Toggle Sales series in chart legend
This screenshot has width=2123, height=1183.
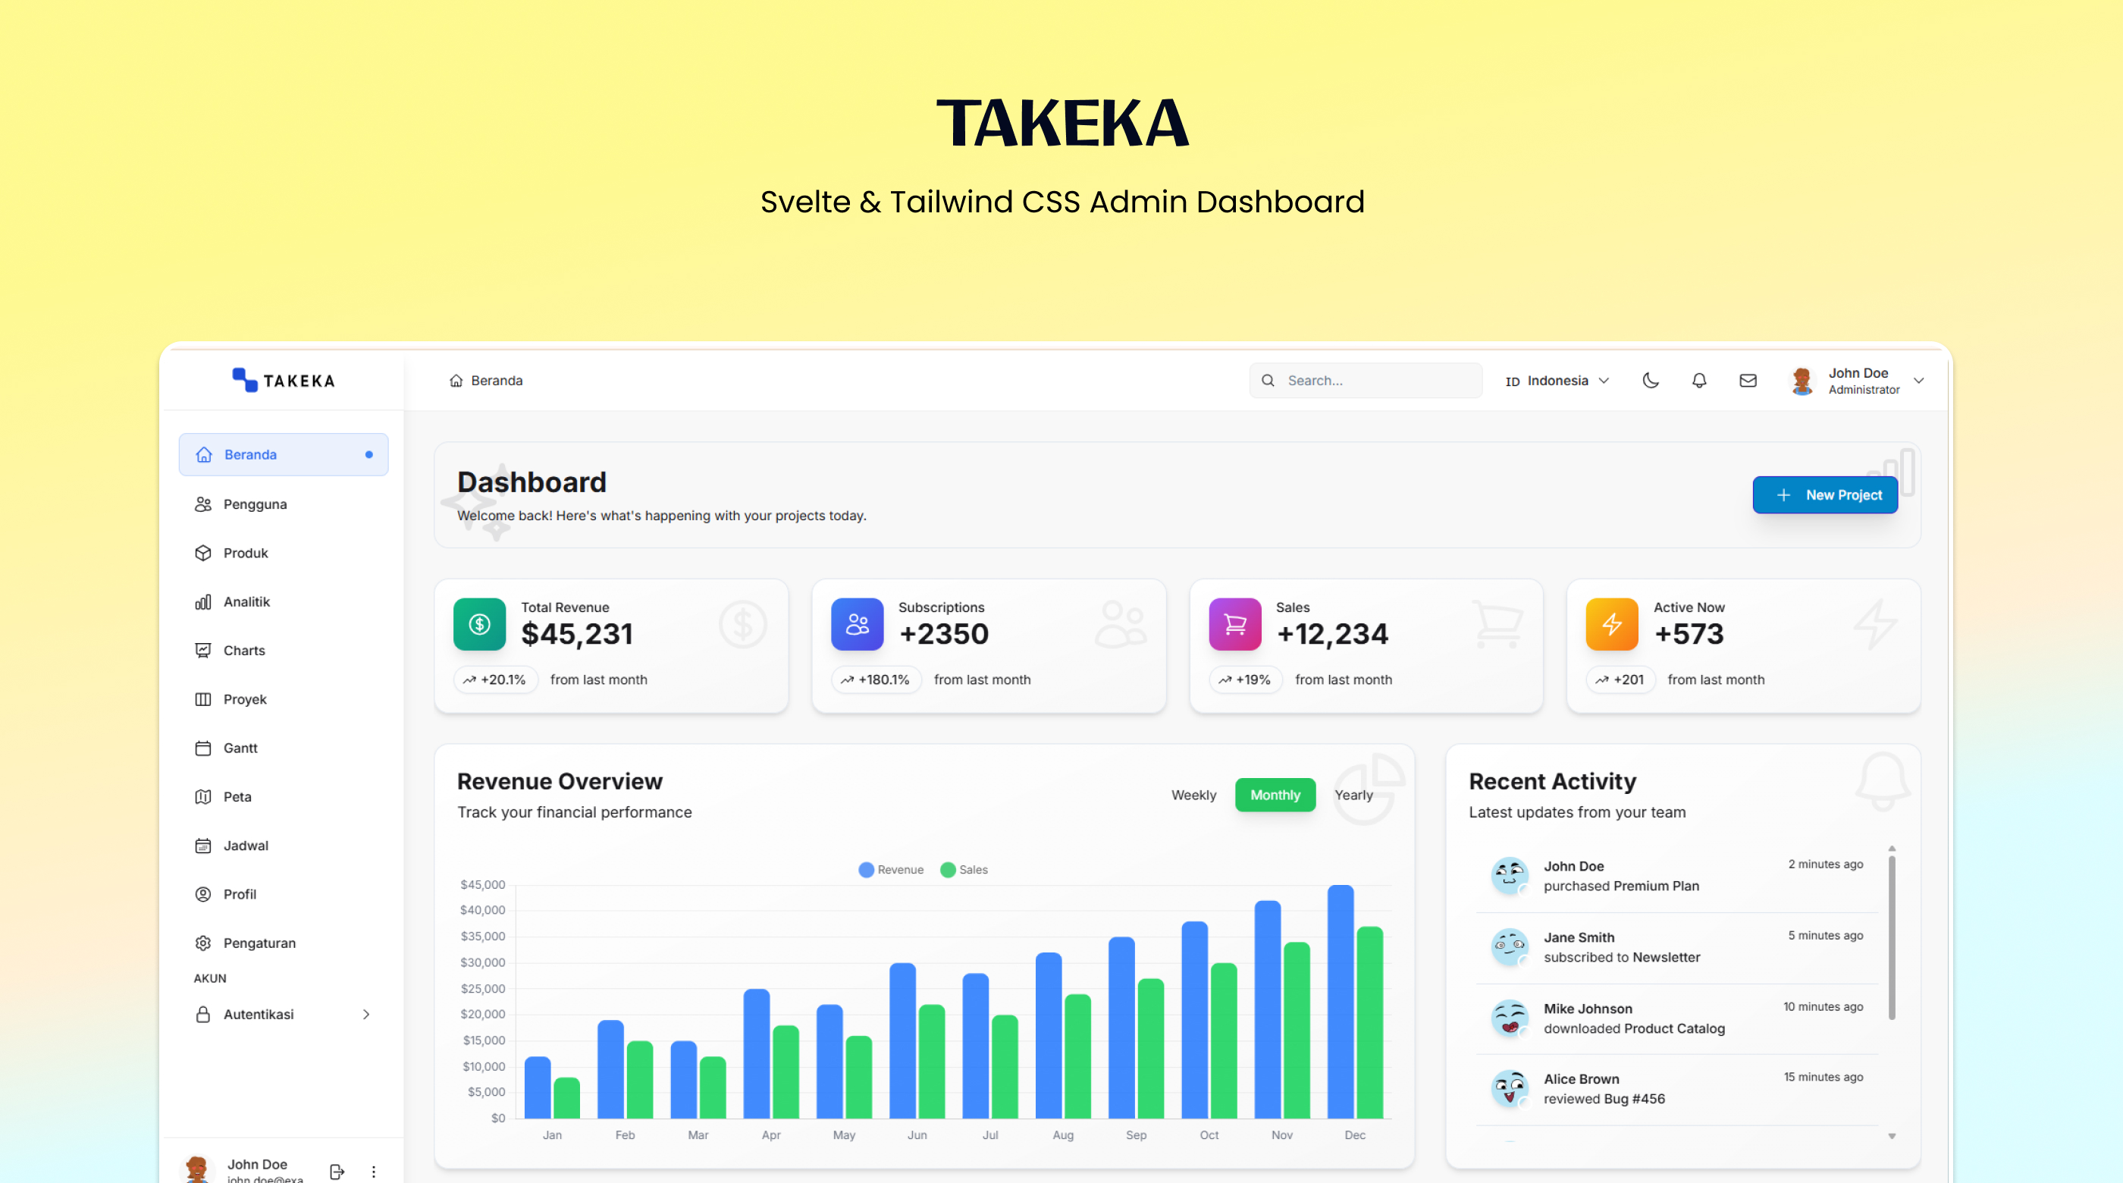[964, 870]
